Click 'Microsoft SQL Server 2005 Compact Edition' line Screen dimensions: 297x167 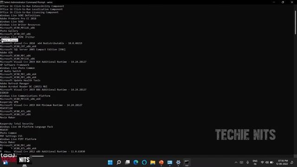32,50
